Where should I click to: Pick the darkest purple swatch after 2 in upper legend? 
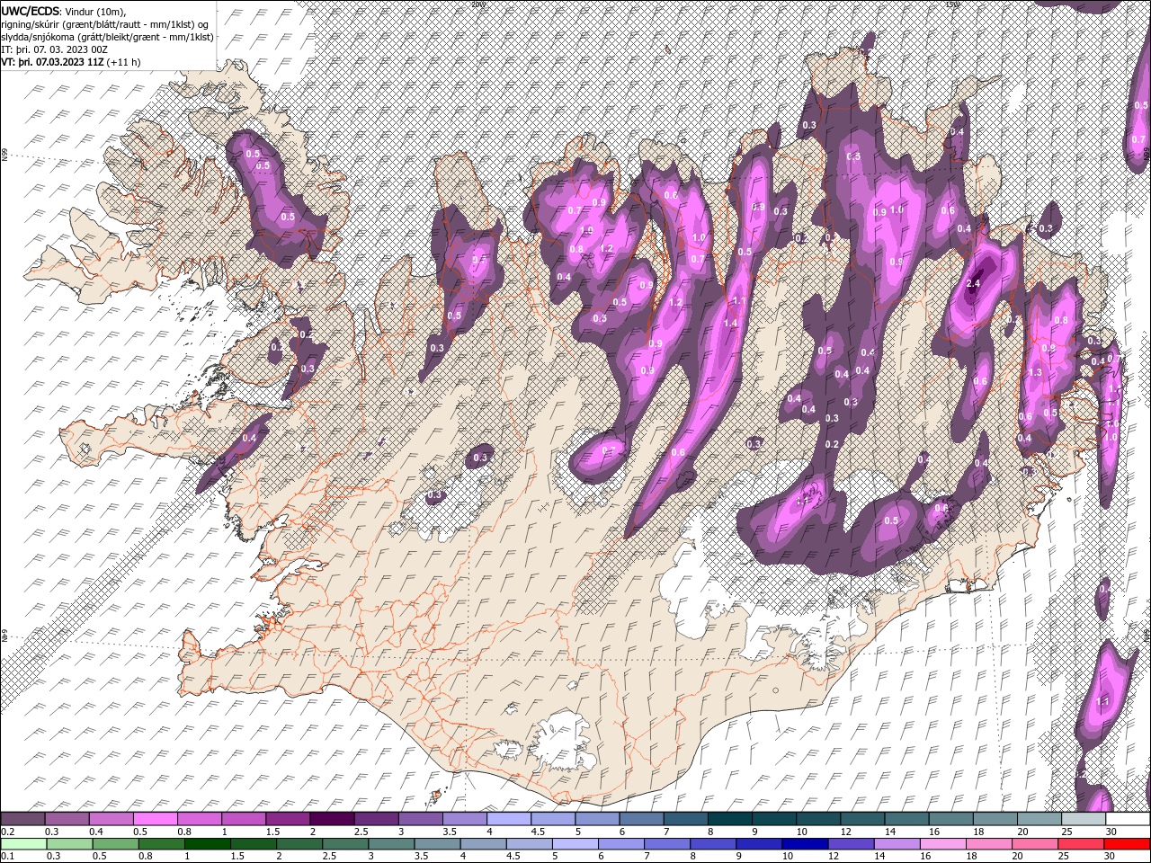(x=332, y=819)
